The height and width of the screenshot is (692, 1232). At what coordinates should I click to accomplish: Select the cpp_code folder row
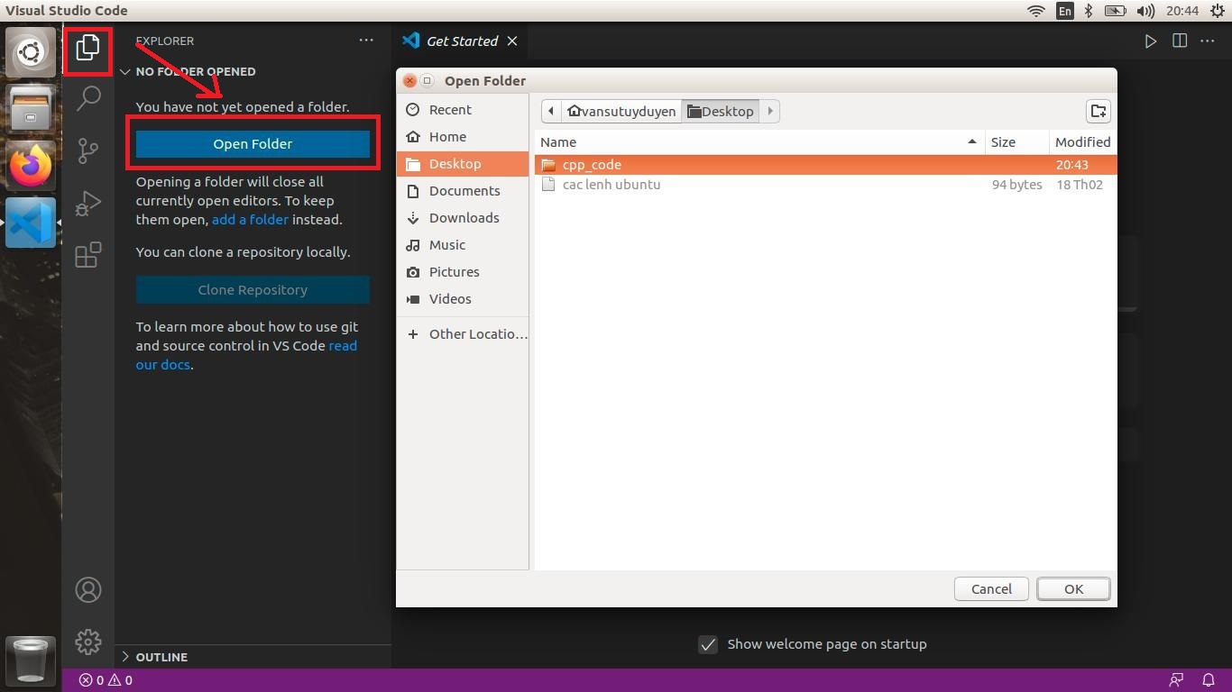click(x=825, y=165)
